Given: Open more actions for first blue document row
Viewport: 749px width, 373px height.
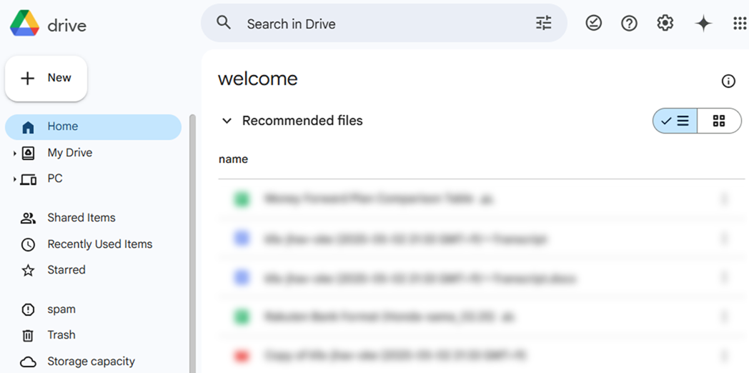Looking at the screenshot, I should click(x=724, y=239).
